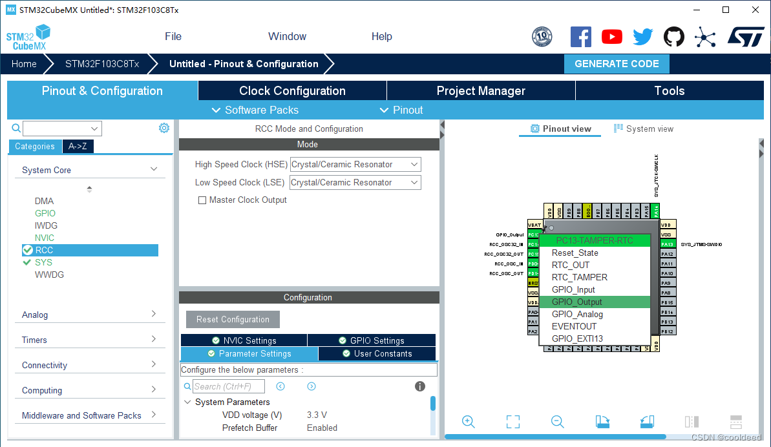Fit the chip to the view
This screenshot has width=771, height=447.
[x=513, y=421]
